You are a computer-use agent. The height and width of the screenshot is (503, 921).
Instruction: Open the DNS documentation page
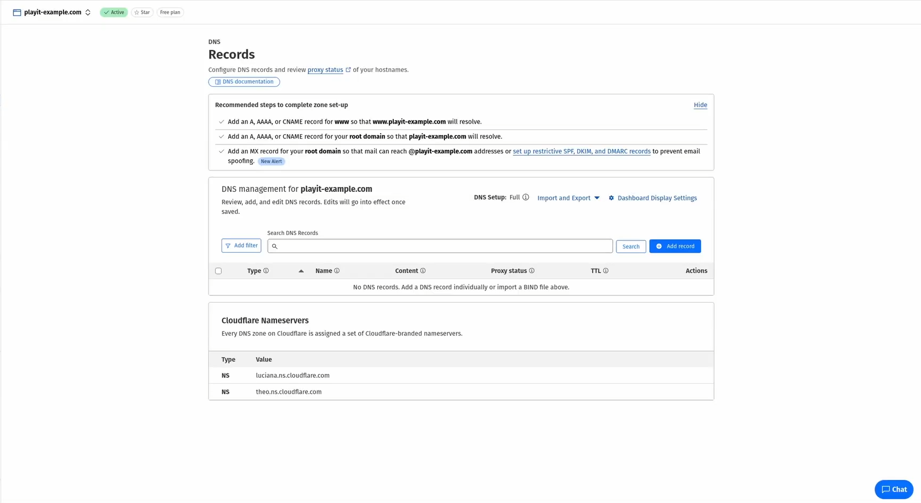pos(244,82)
